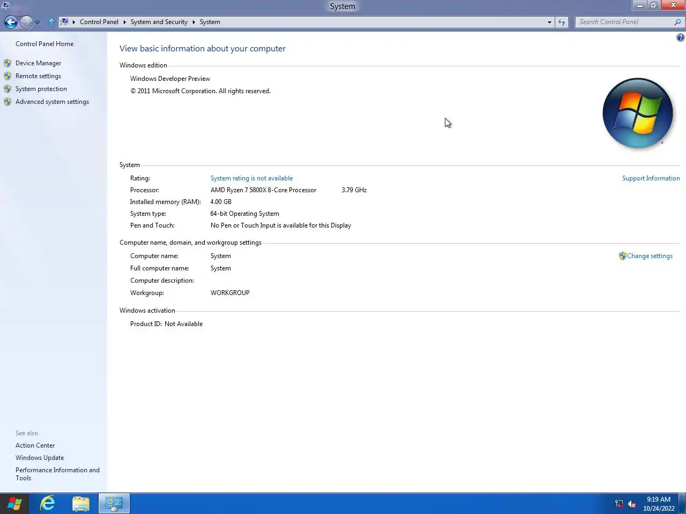Click the Windows Developer Preview text
This screenshot has height=514, width=686.
pyautogui.click(x=170, y=79)
